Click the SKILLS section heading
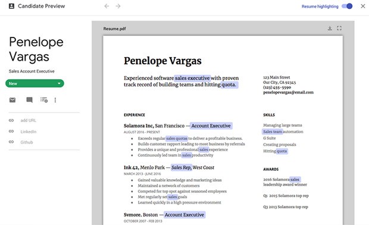 269,115
